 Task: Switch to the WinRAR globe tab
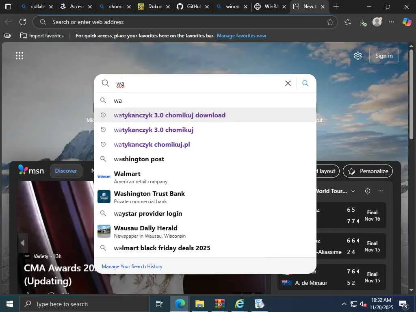tap(270, 6)
